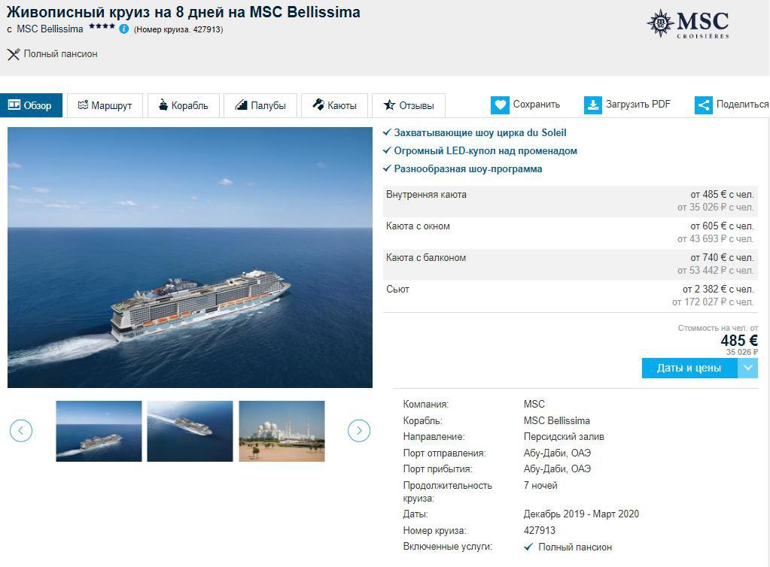Viewport: 770px width, 567px height.
Task: Select the Внутренняя каюта price row
Action: tap(570, 201)
